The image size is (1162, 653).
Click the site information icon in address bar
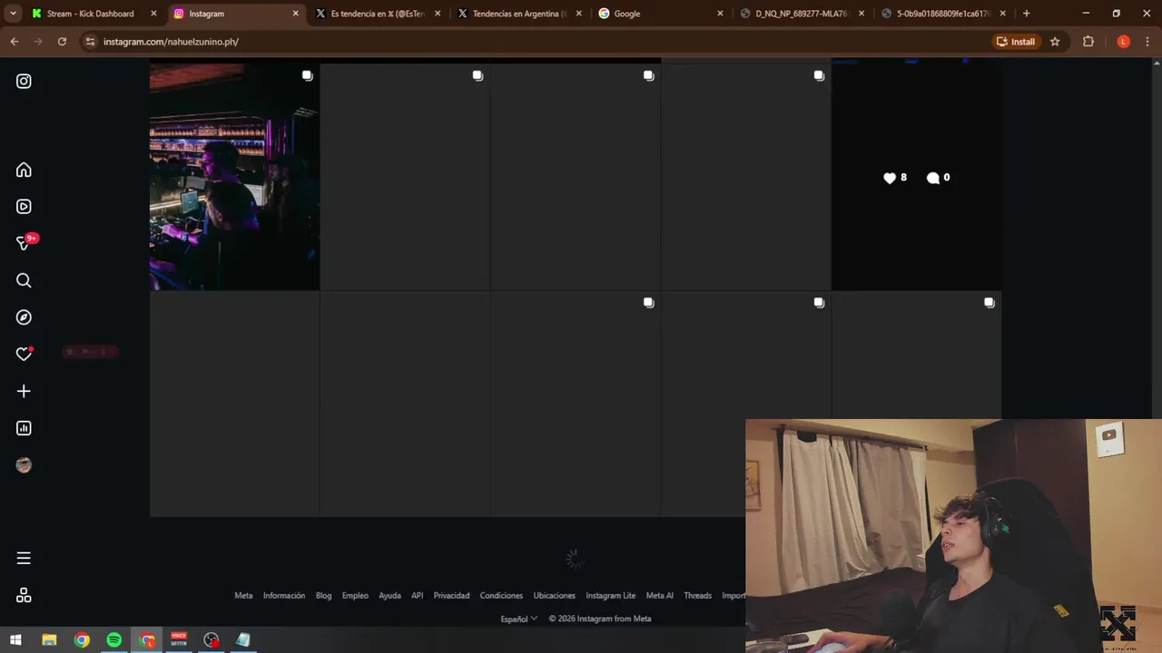pos(89,42)
